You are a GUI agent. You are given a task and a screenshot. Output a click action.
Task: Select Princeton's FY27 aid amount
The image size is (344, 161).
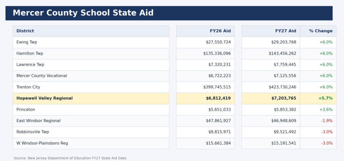[284, 110]
